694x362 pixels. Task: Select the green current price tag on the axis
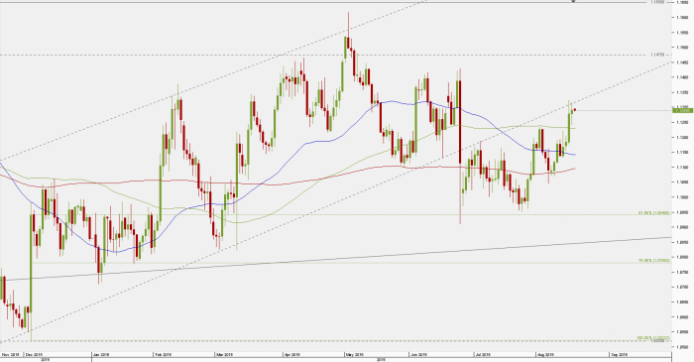682,110
